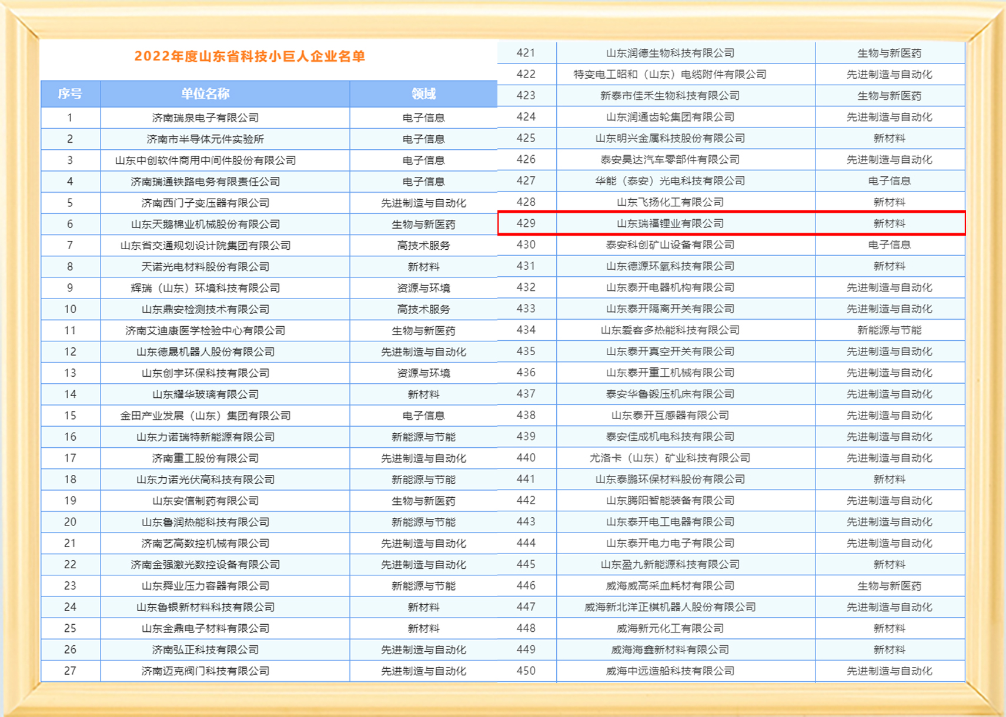Click 山东润德生物科技有限公司
This screenshot has height=717, width=1006.
point(670,53)
